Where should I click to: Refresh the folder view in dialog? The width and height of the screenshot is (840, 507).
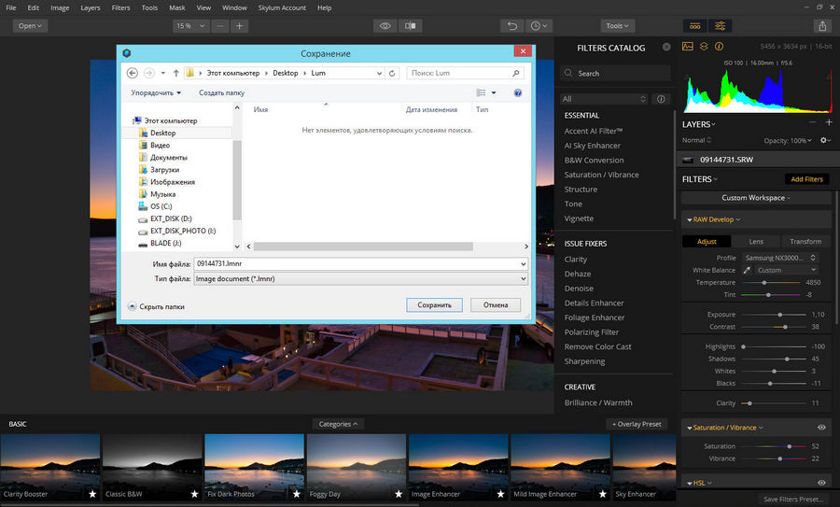click(x=392, y=73)
